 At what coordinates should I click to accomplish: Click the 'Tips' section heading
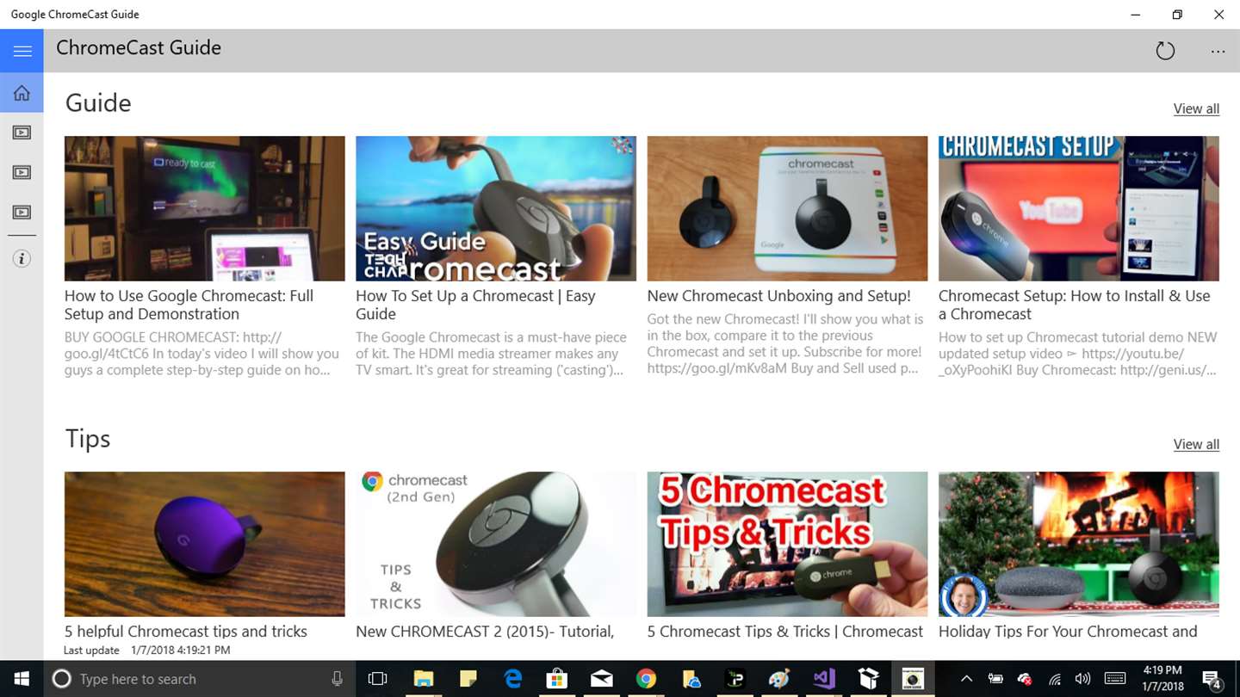point(88,439)
